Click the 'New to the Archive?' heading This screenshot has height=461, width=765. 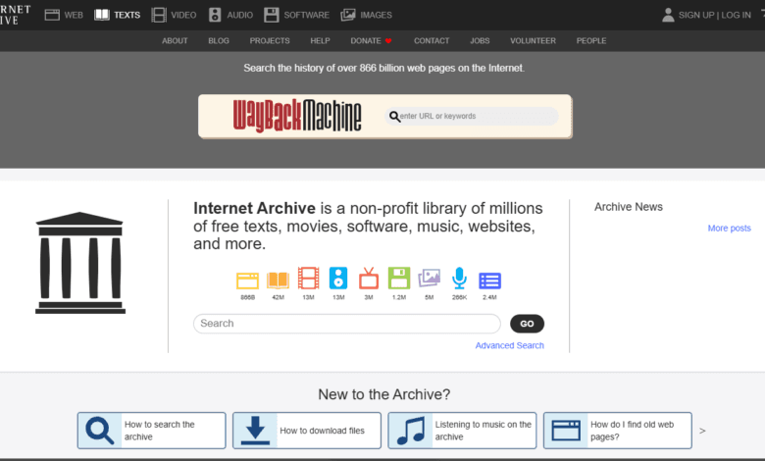(383, 394)
